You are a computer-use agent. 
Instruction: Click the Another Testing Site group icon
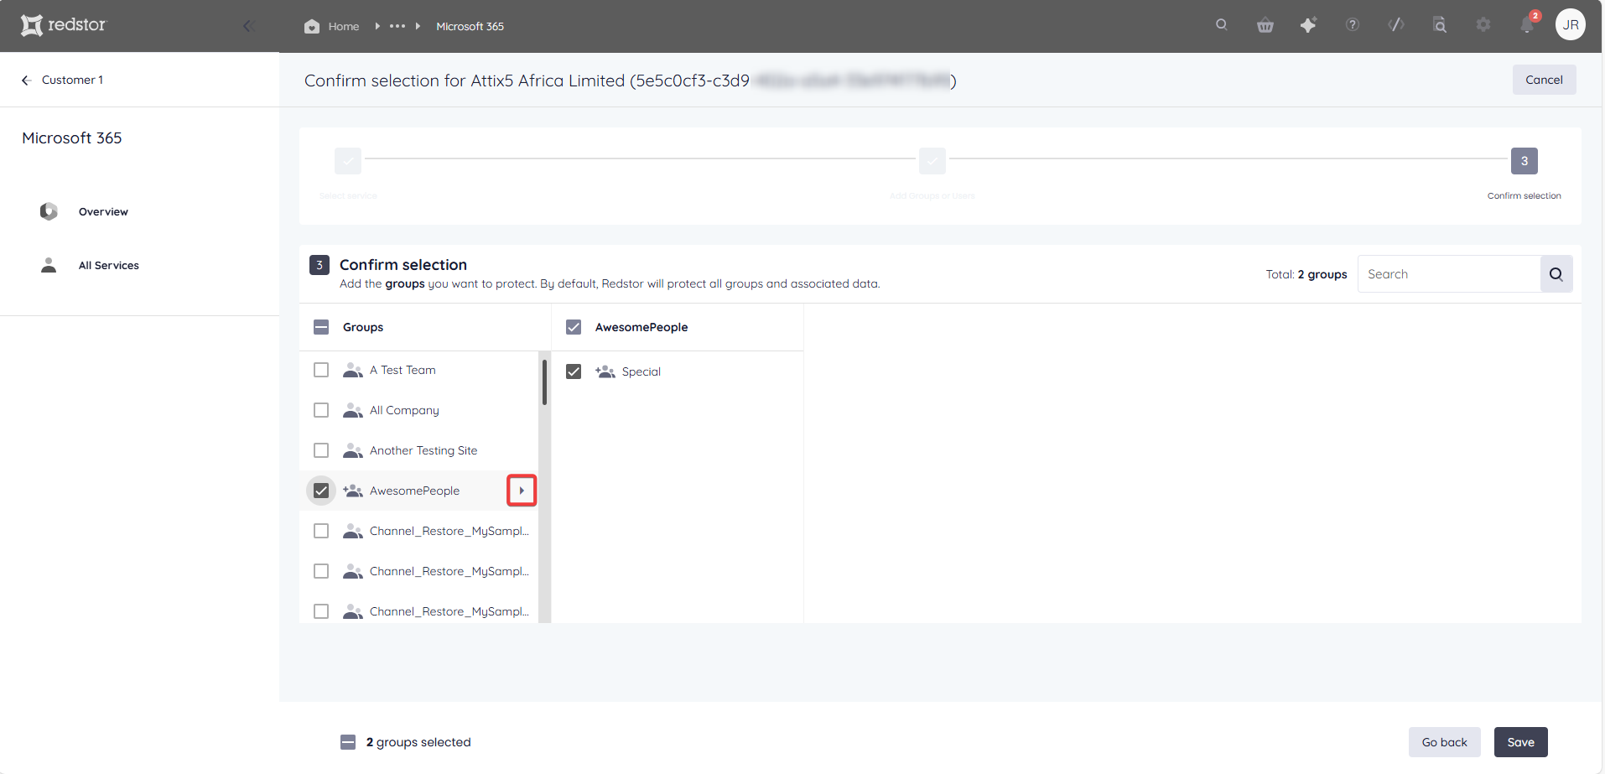(x=353, y=450)
